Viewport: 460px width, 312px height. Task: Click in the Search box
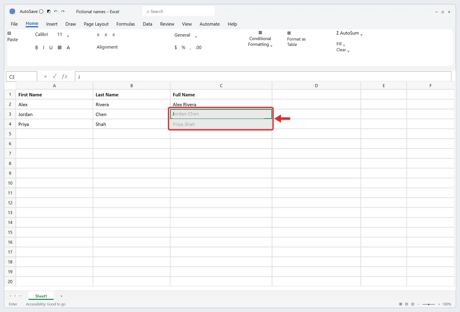click(178, 11)
